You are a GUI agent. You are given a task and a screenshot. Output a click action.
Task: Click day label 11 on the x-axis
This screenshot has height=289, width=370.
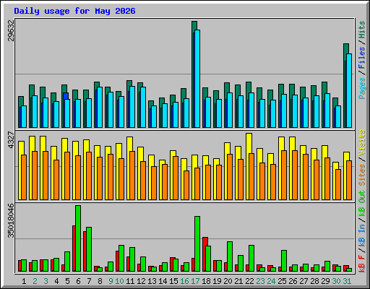tap(130, 281)
